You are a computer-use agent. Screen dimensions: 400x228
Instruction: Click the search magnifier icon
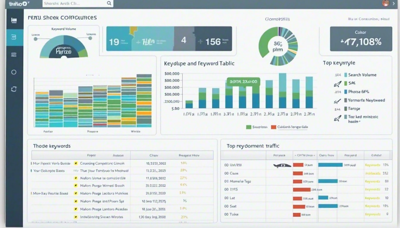109,4
